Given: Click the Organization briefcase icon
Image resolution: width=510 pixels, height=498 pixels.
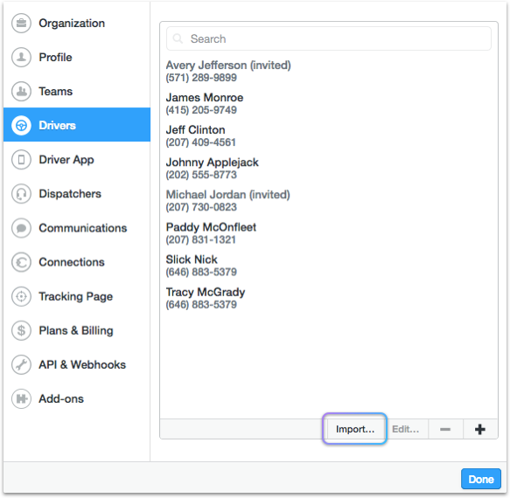Looking at the screenshot, I should click(21, 24).
